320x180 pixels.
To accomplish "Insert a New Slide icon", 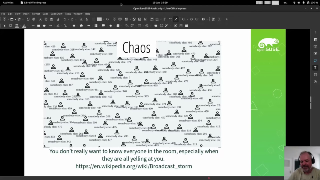I will [183, 19].
